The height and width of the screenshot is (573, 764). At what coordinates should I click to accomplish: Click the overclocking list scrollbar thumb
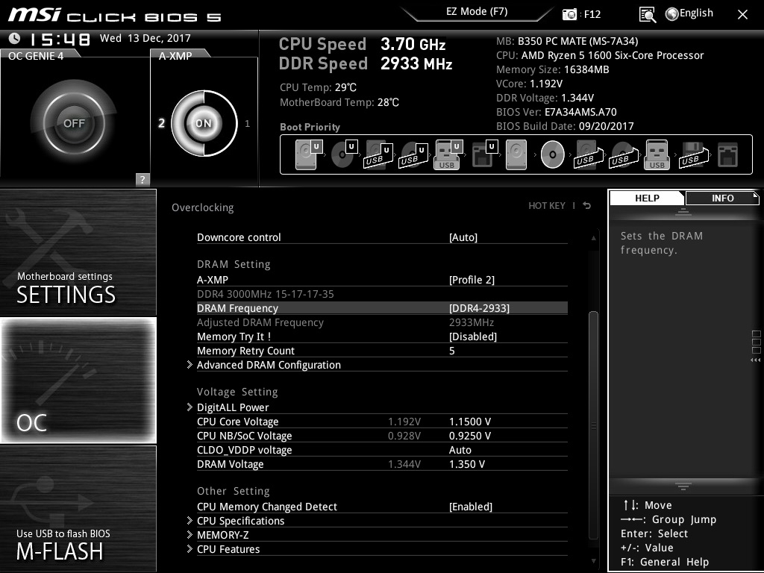tap(593, 424)
